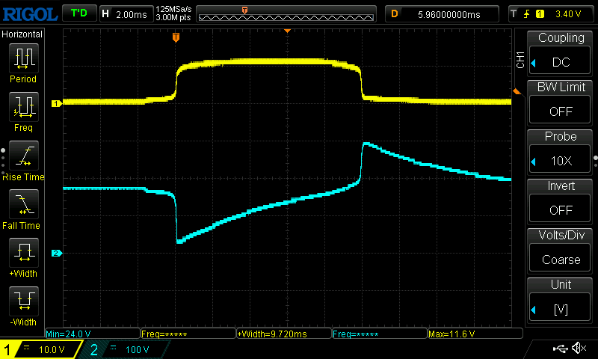Click the T'D trigger status button
Image resolution: width=598 pixels, height=359 pixels.
coord(78,13)
